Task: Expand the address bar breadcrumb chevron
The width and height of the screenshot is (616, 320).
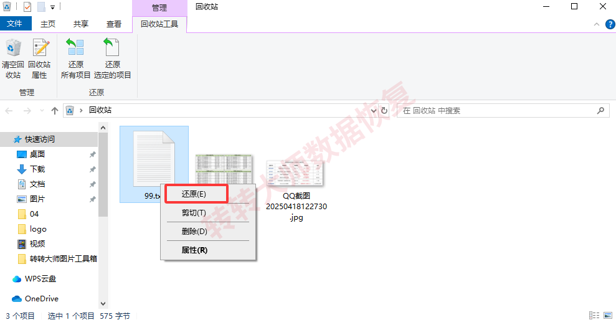Action: pyautogui.click(x=81, y=110)
